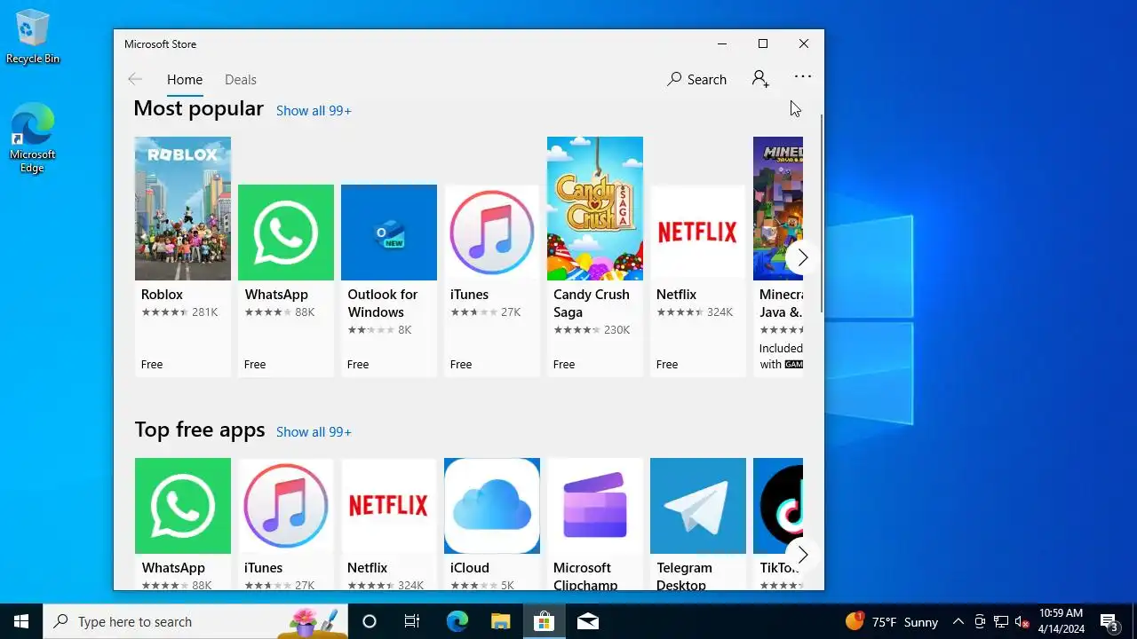
Task: Open Netflix icon in Most popular row
Action: tap(698, 233)
